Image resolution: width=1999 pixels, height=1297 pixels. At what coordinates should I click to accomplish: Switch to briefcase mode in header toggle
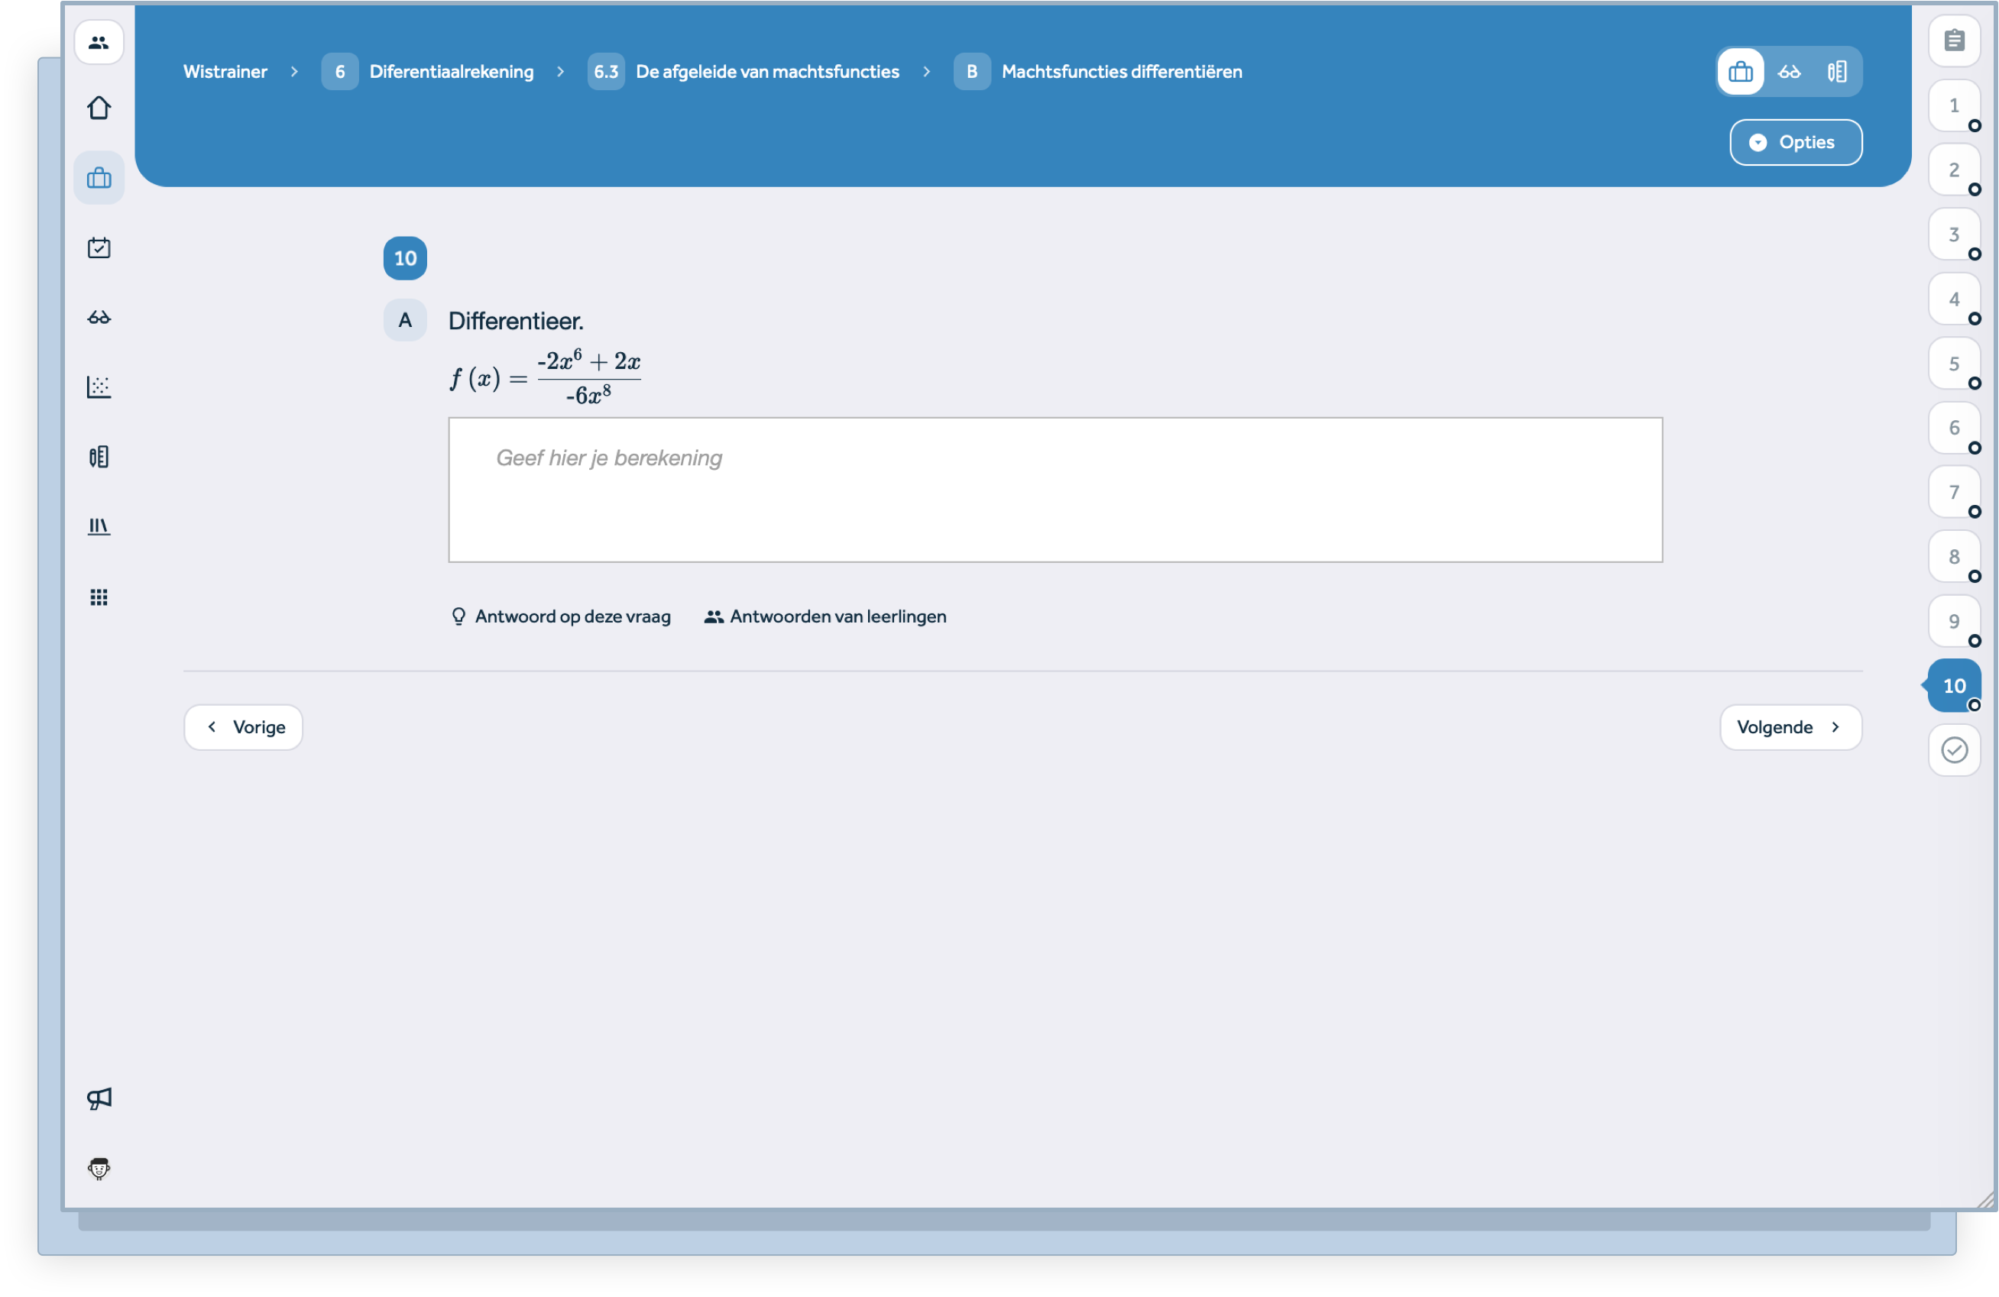tap(1740, 71)
